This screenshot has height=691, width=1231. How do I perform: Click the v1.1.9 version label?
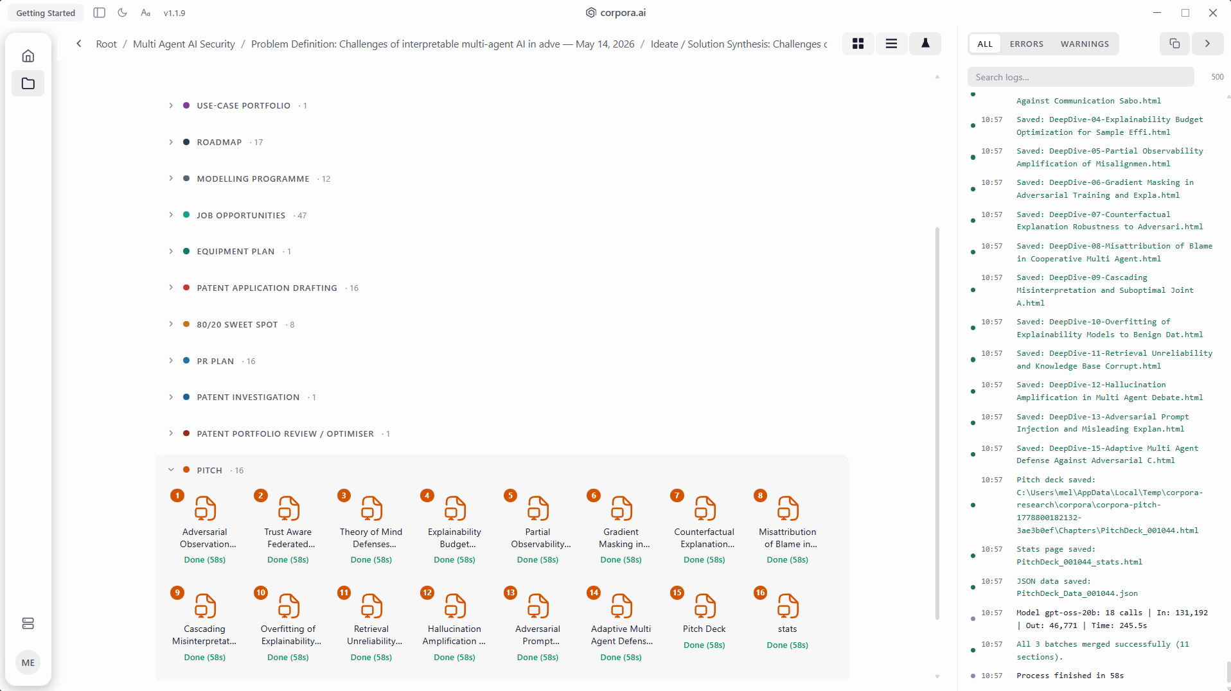(174, 13)
